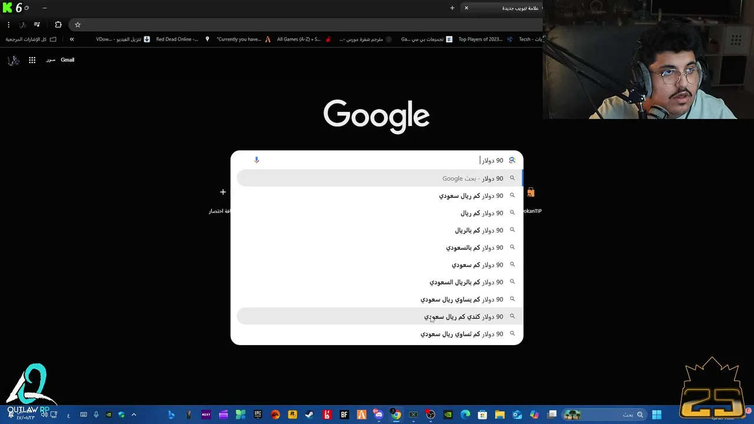Screen dimensions: 754x424
Task: Open Microsoft Edge from taskbar
Action: (x=465, y=415)
